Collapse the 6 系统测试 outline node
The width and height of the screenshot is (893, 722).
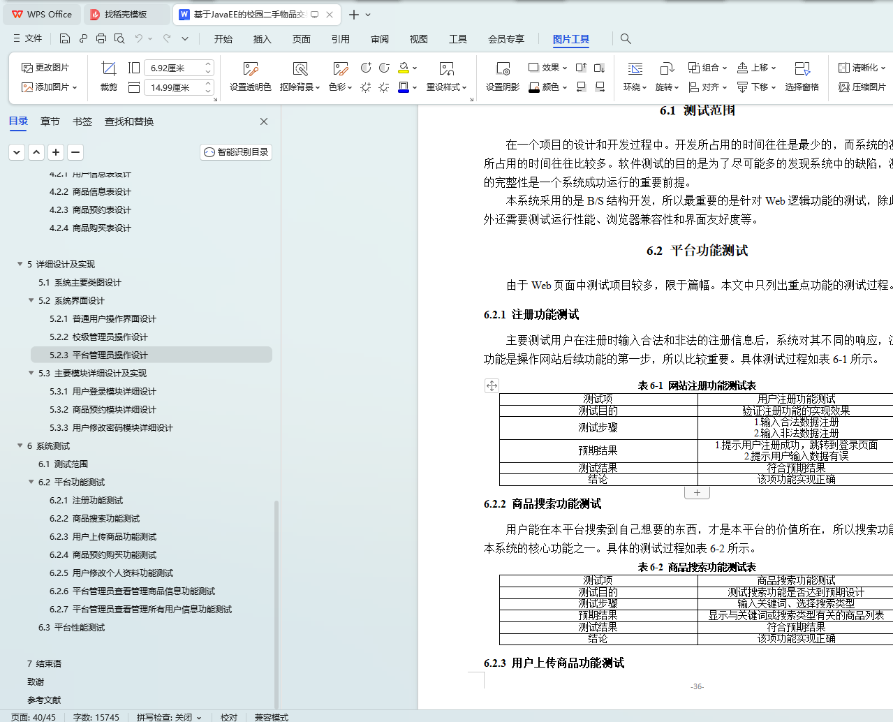[20, 445]
